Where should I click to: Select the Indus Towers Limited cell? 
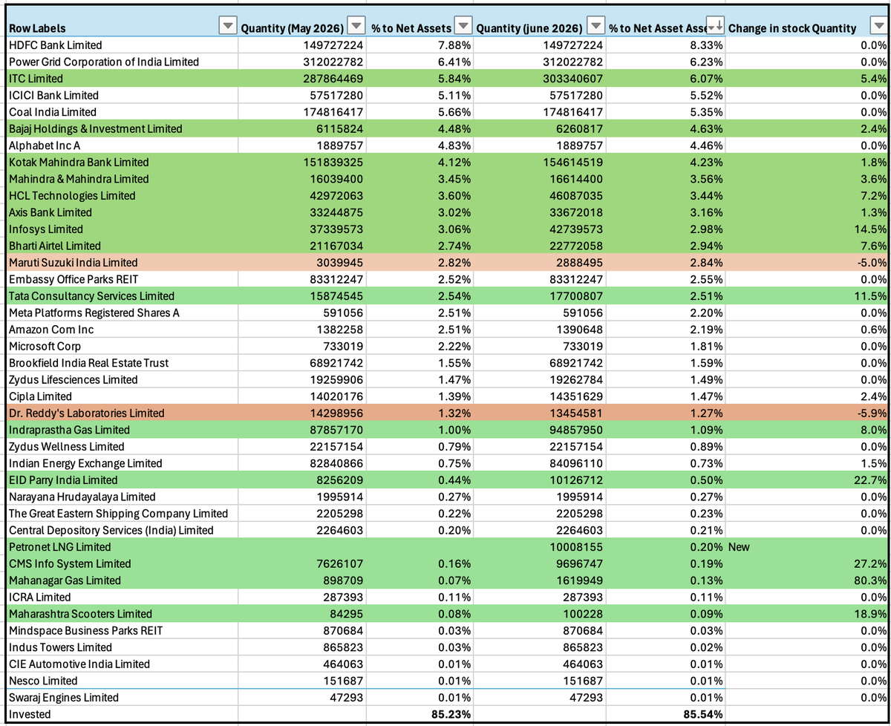pyautogui.click(x=121, y=647)
